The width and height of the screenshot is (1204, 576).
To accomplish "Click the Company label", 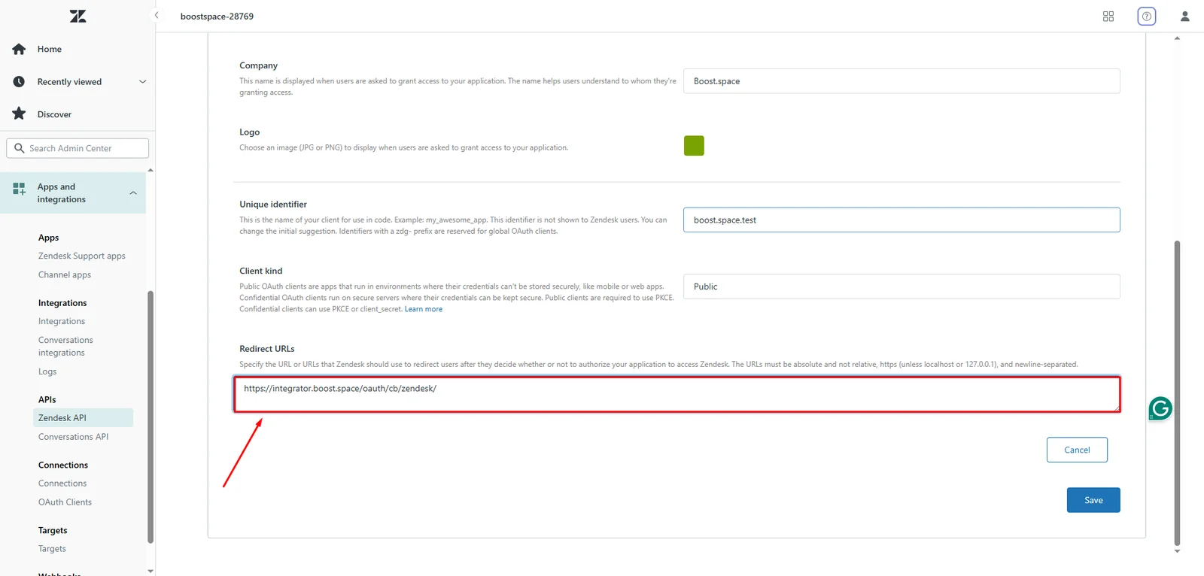I will [259, 66].
